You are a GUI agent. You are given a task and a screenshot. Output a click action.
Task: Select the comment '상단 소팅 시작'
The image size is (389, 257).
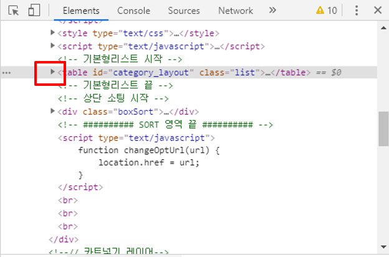point(113,98)
